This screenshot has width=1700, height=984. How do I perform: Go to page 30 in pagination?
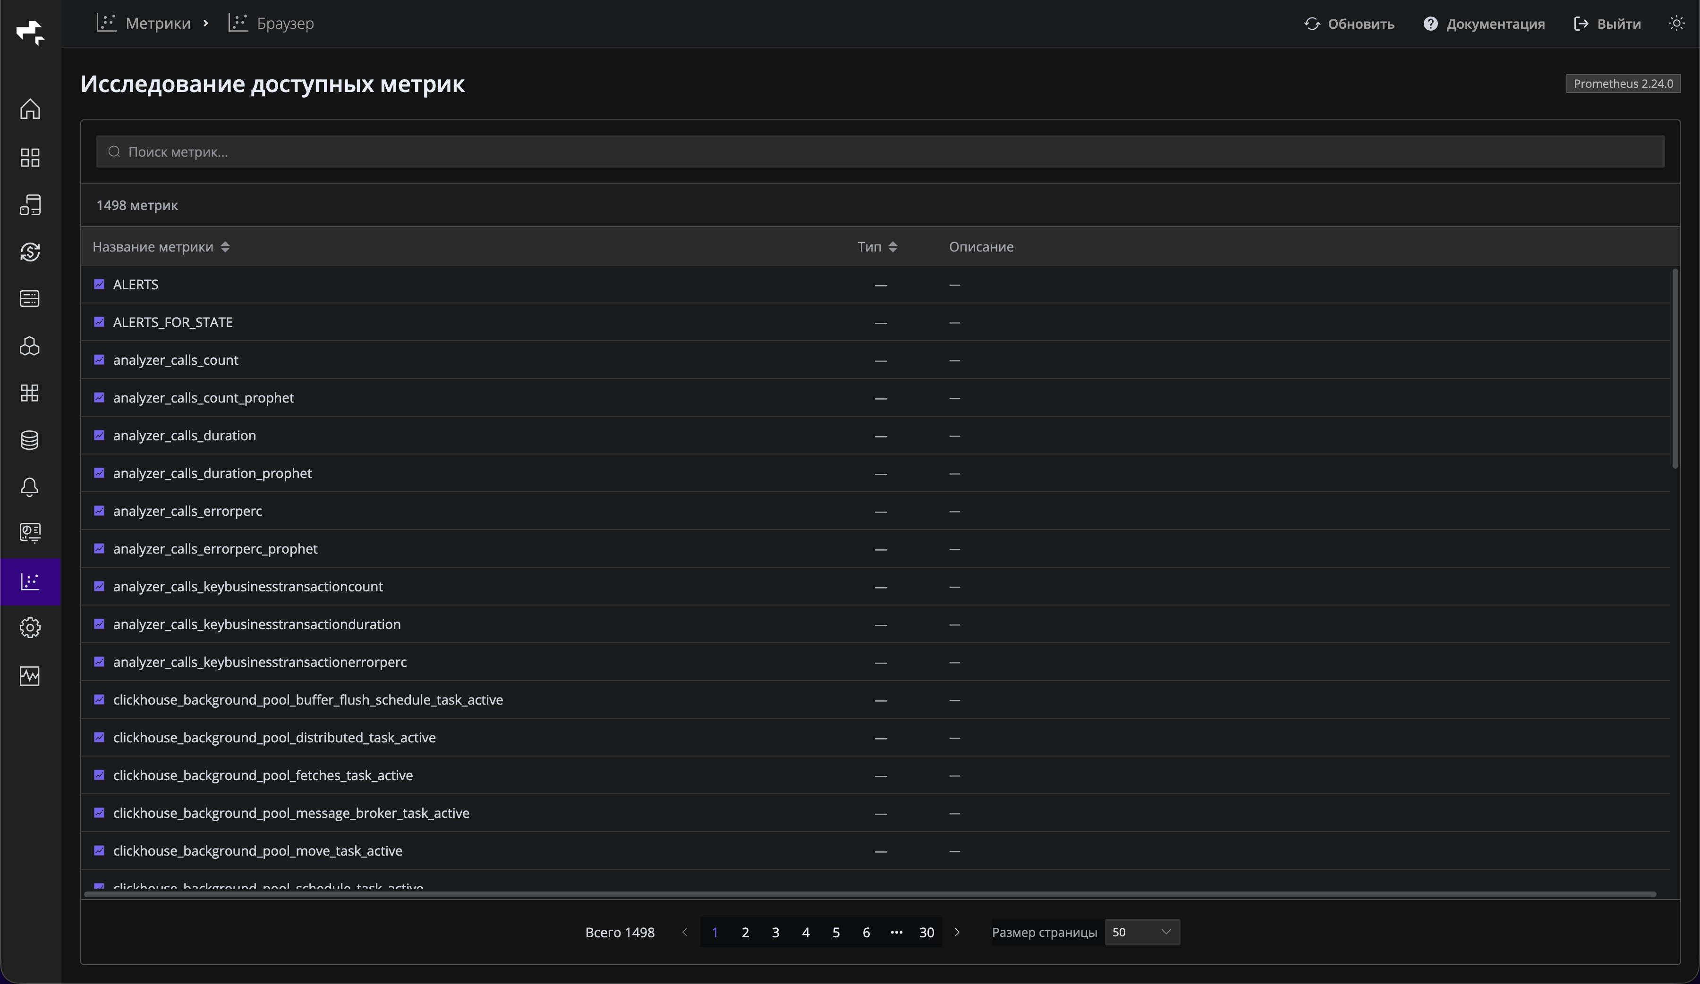(x=926, y=932)
